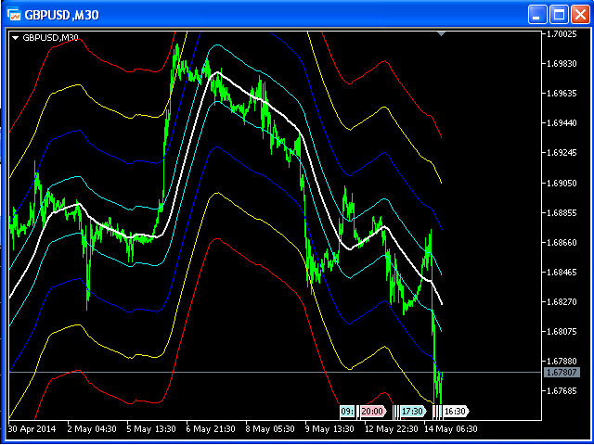Close the GBPUSD,M30 chart window

(x=580, y=15)
